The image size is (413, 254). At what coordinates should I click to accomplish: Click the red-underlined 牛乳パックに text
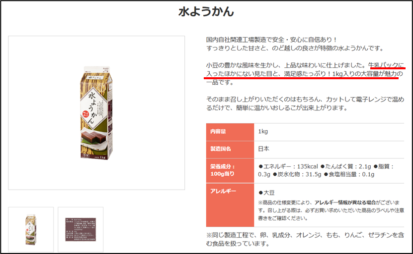pos(386,65)
